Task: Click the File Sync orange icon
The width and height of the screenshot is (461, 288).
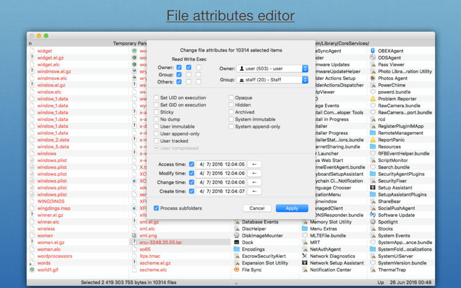Action: pyautogui.click(x=237, y=270)
